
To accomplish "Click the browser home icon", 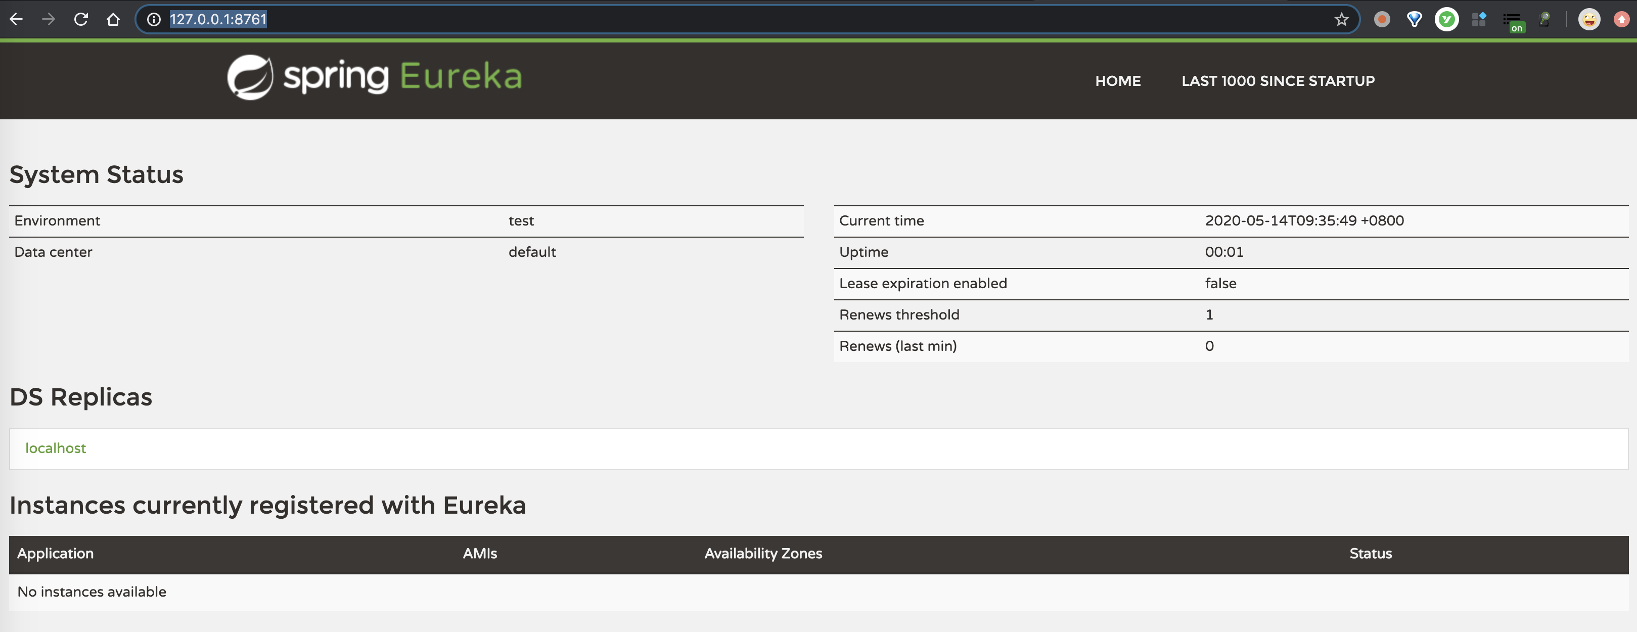I will (x=113, y=19).
